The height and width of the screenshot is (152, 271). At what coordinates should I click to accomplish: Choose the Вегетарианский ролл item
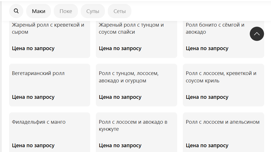click(x=38, y=74)
